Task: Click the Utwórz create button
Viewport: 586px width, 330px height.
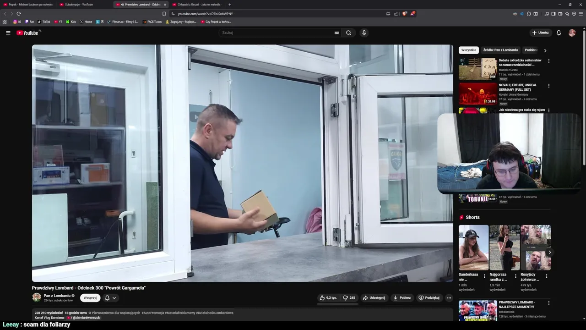Action: [540, 33]
